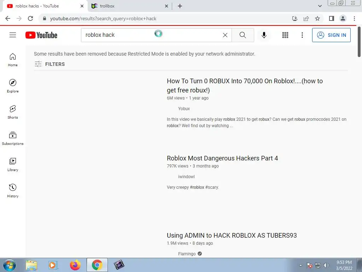Open Subscriptions in the sidebar
This screenshot has width=362, height=272.
pos(13,138)
